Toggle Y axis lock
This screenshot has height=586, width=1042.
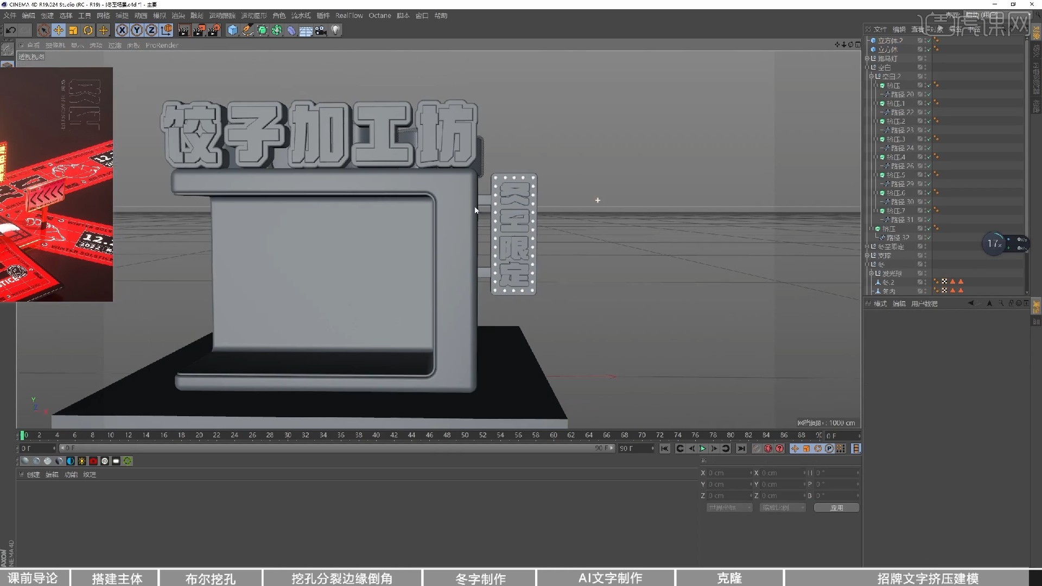coord(137,30)
